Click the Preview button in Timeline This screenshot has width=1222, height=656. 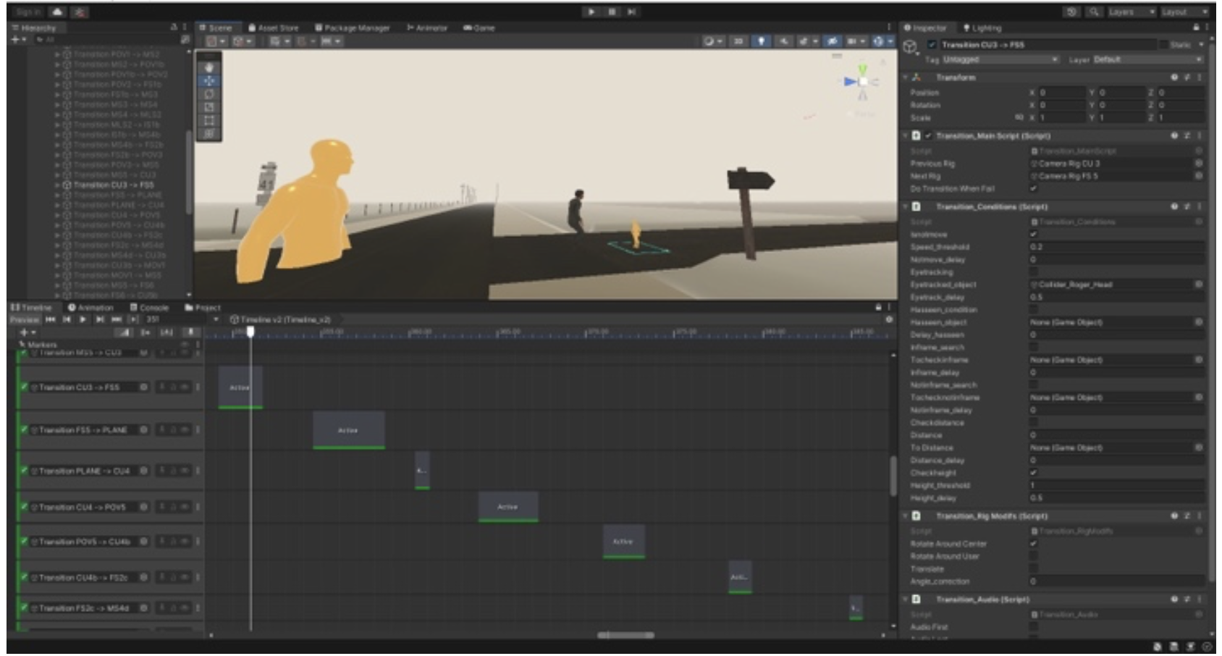(x=24, y=319)
